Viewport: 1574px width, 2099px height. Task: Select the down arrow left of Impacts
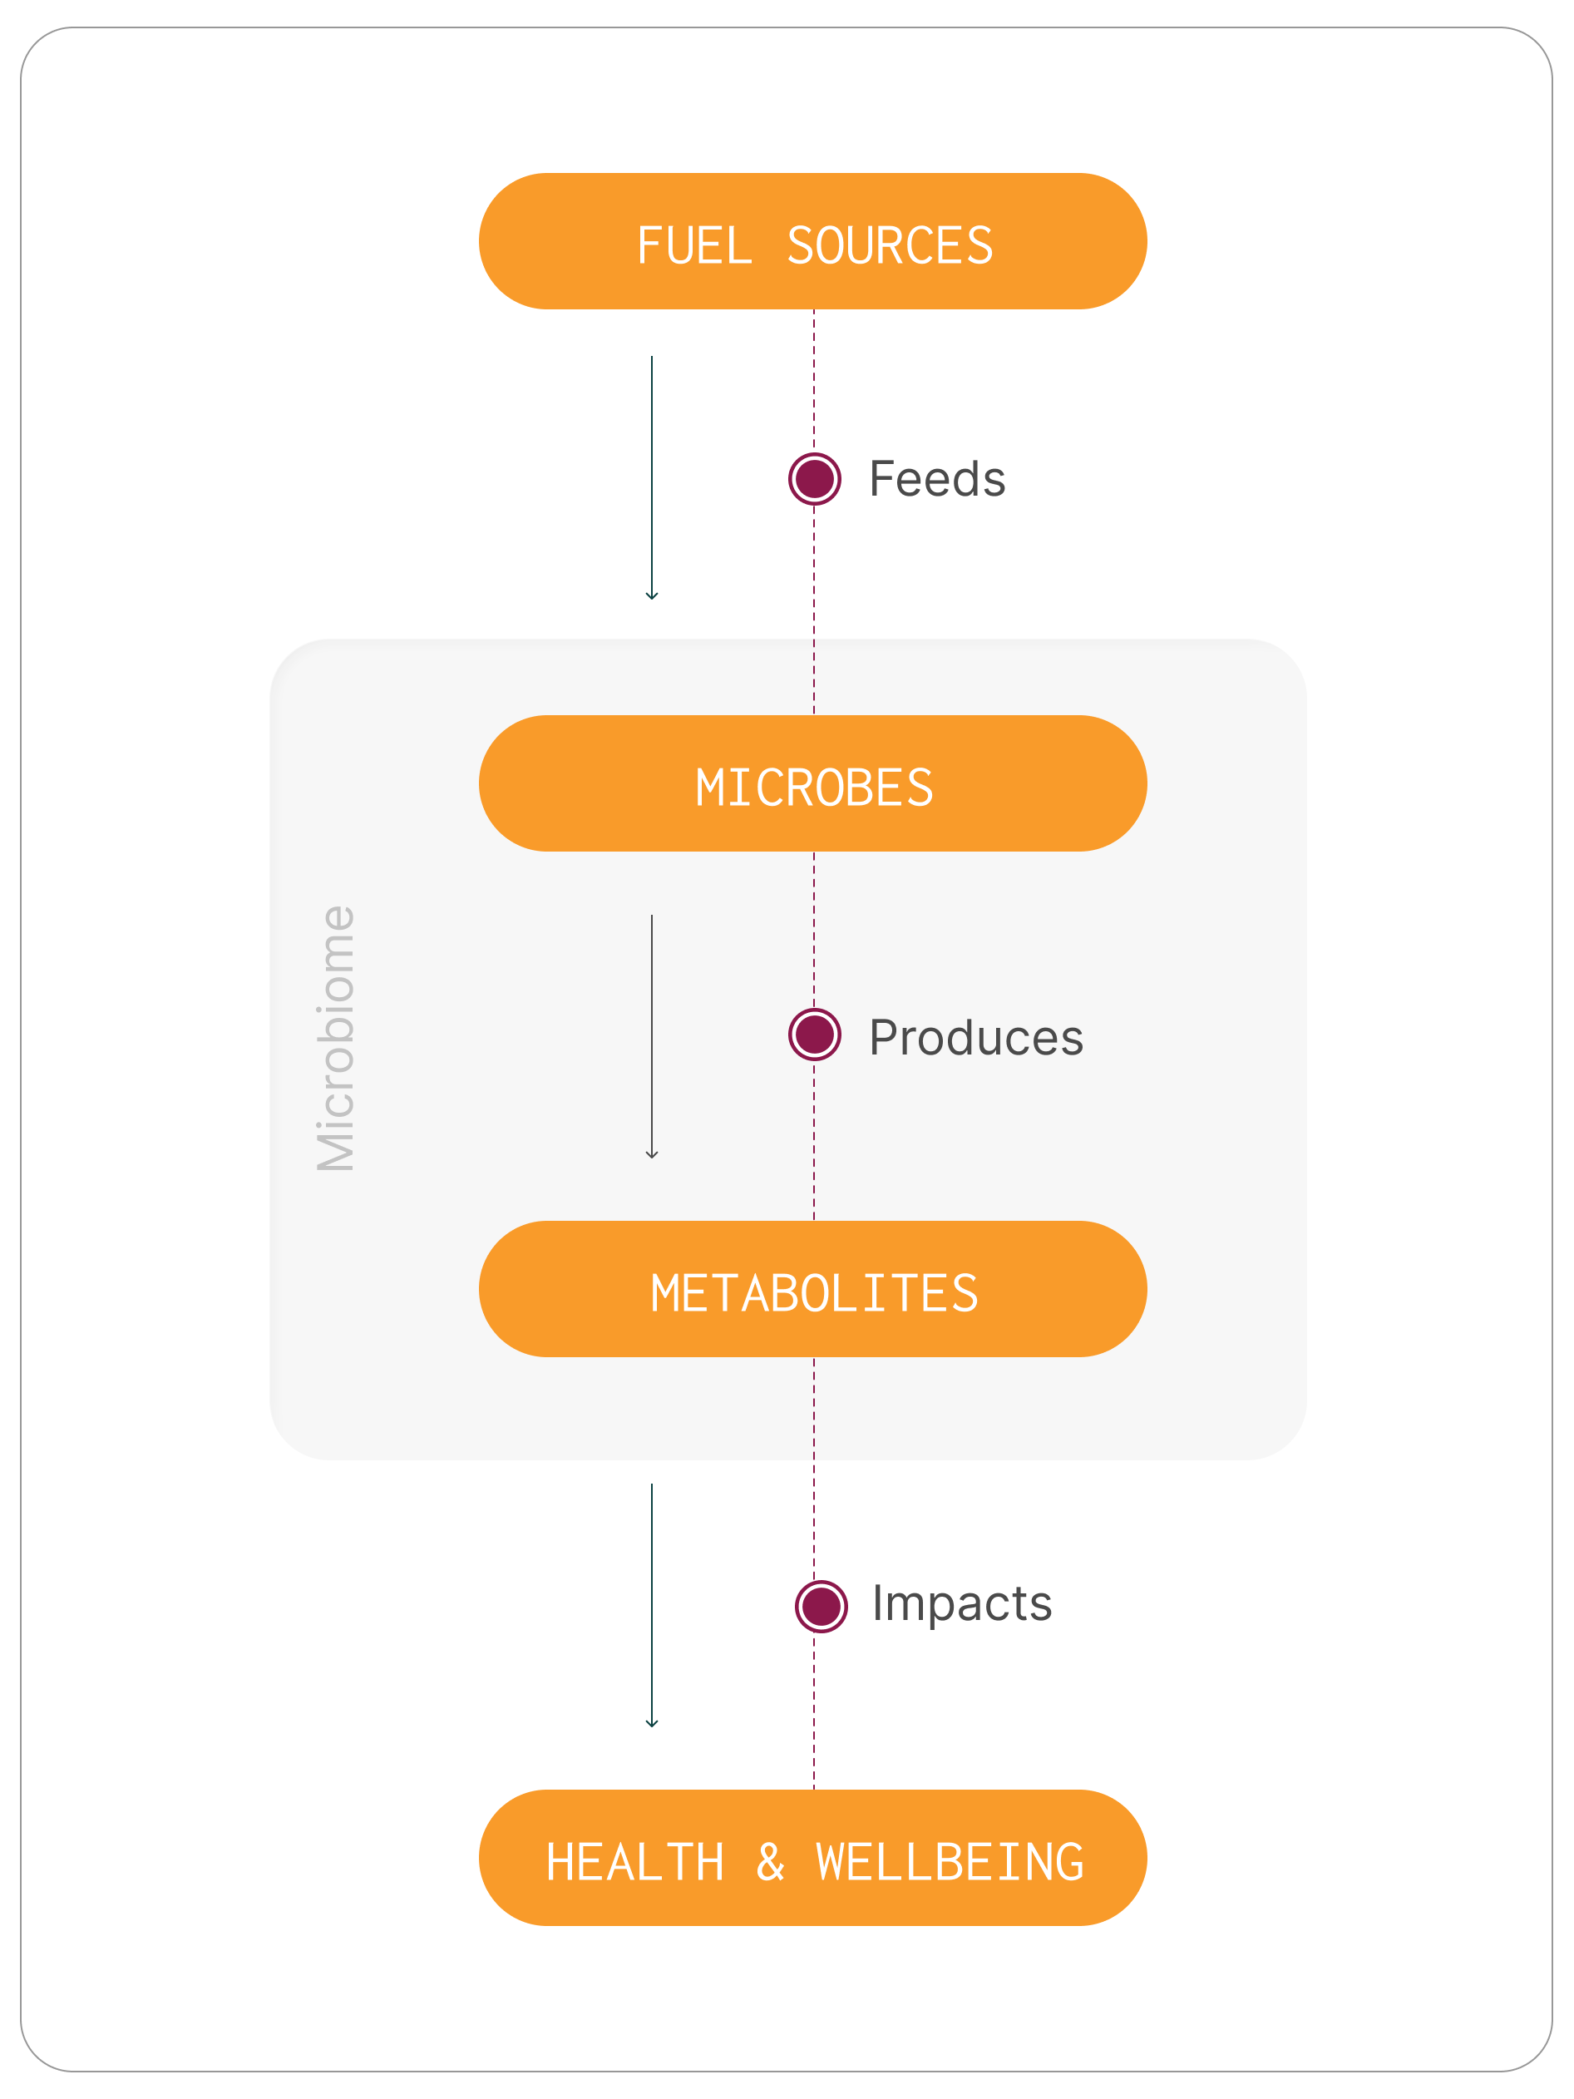(652, 1605)
